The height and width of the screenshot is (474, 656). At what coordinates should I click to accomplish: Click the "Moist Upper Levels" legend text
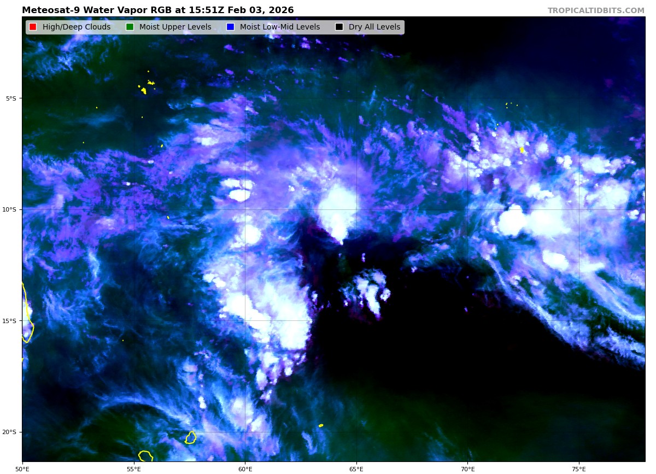coord(175,27)
